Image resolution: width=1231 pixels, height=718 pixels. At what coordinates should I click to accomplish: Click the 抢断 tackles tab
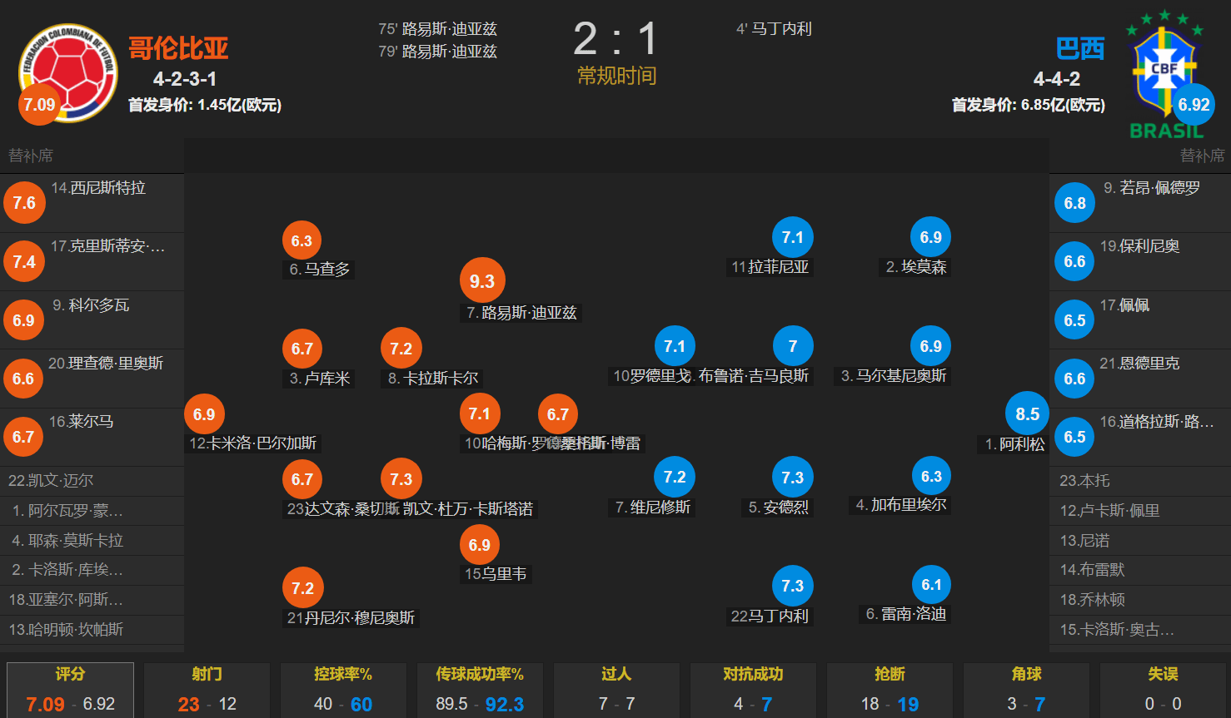pyautogui.click(x=890, y=690)
